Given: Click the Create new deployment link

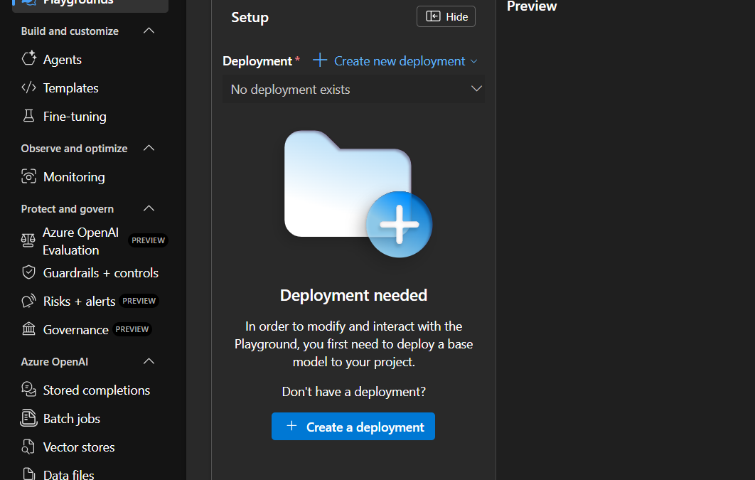Looking at the screenshot, I should click(x=400, y=61).
